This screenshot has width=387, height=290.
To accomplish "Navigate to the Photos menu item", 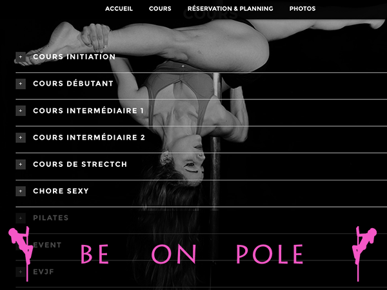I will (303, 8).
